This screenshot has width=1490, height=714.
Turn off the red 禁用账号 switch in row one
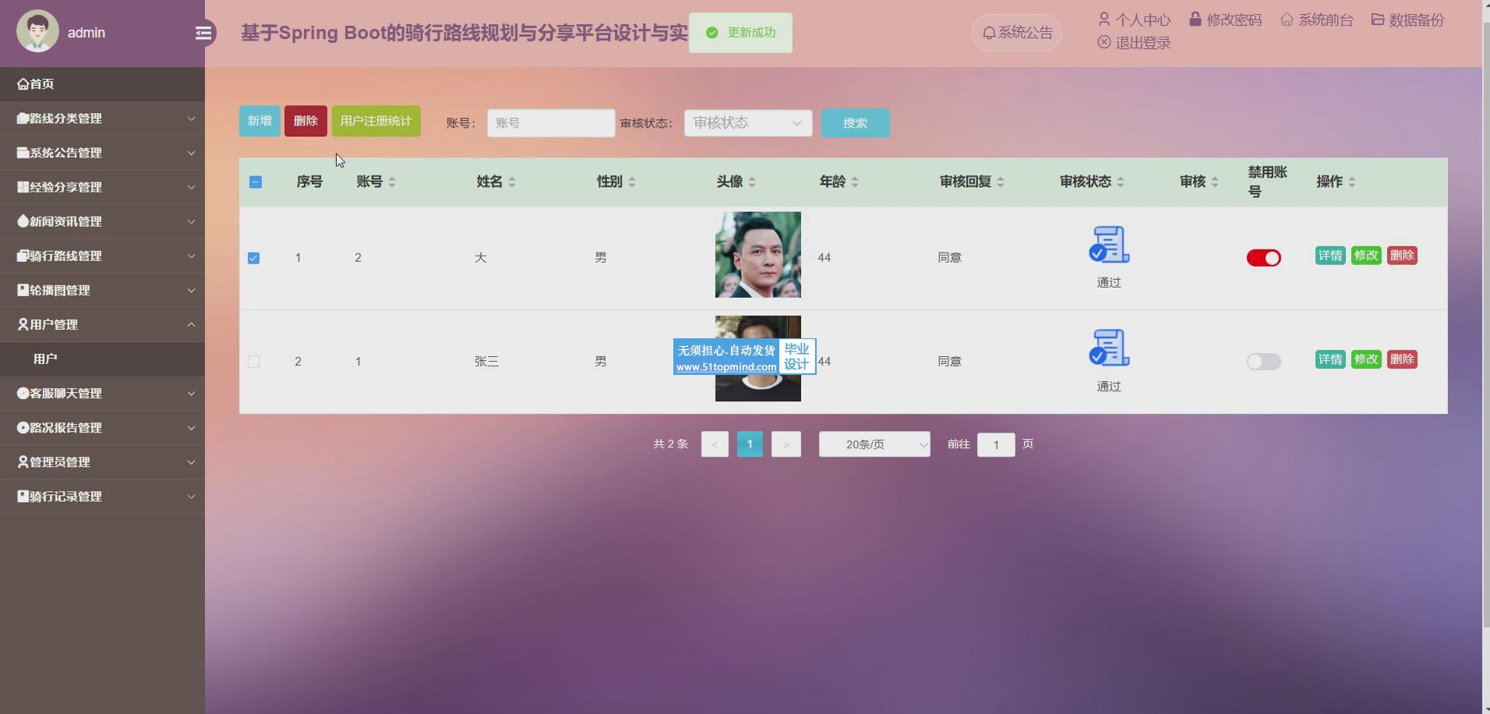(1263, 258)
